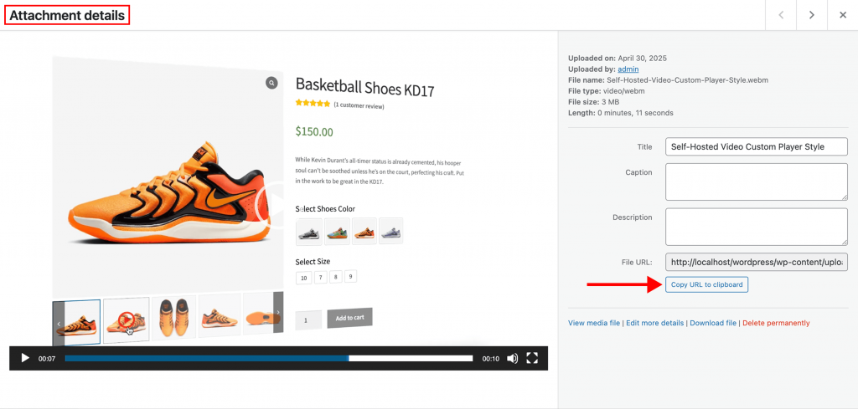Open the View media file link
This screenshot has width=858, height=409.
594,323
